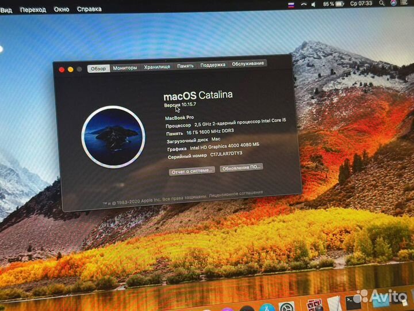Open the Окно menu
Image resolution: width=414 pixels, height=311 pixels.
click(x=62, y=10)
